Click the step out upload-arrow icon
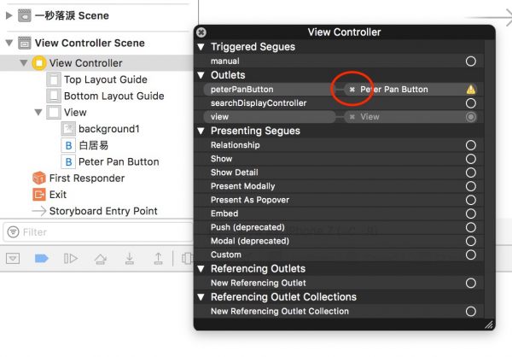This screenshot has height=357, width=512. pos(159,259)
